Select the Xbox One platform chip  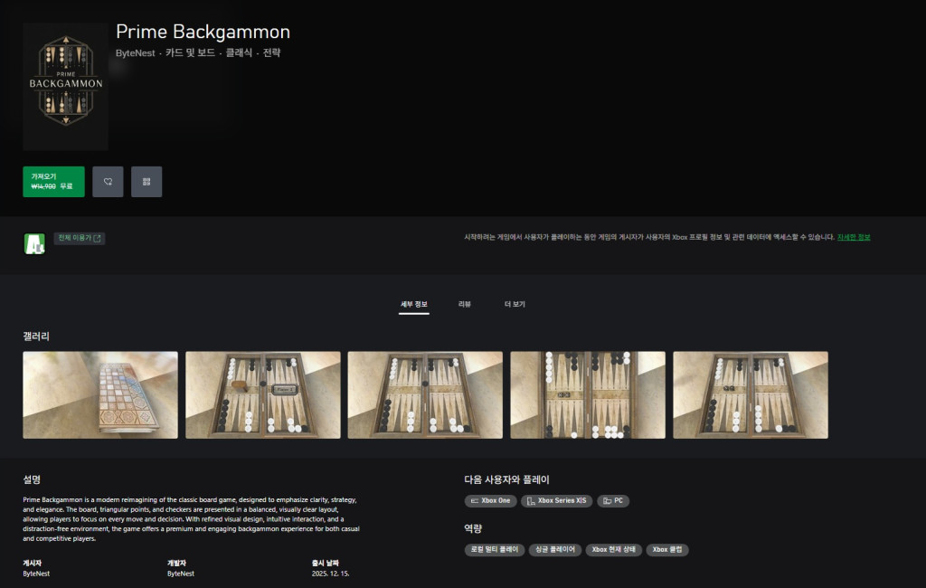tap(490, 500)
